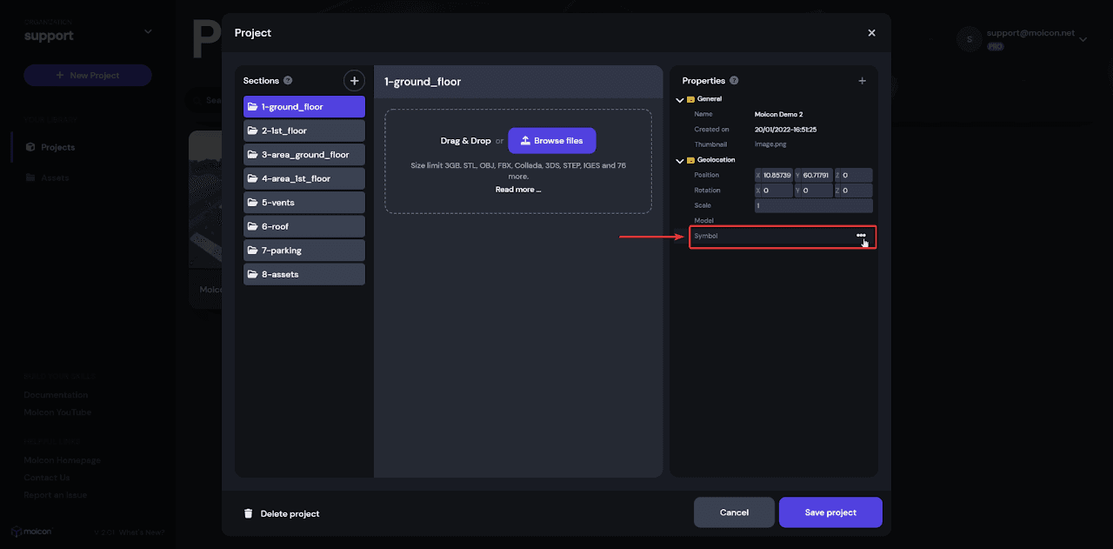This screenshot has width=1113, height=549.
Task: Select the 2-1st_floor section
Action: pyautogui.click(x=303, y=131)
